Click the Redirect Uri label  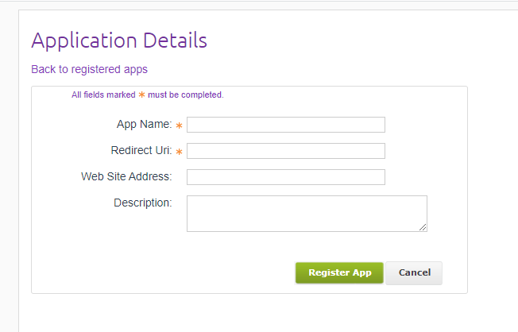pyautogui.click(x=141, y=150)
